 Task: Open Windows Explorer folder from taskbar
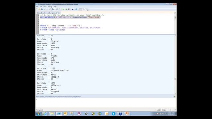point(52,114)
